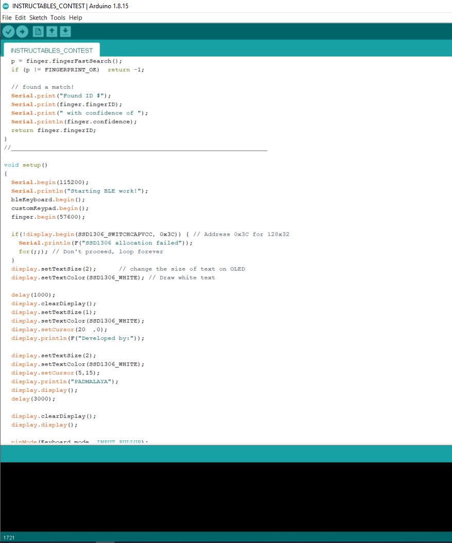Click inside the black console output area

tap(226, 497)
